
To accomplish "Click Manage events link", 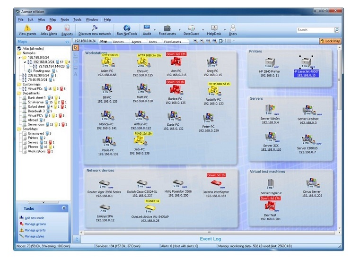I will point(35,230).
